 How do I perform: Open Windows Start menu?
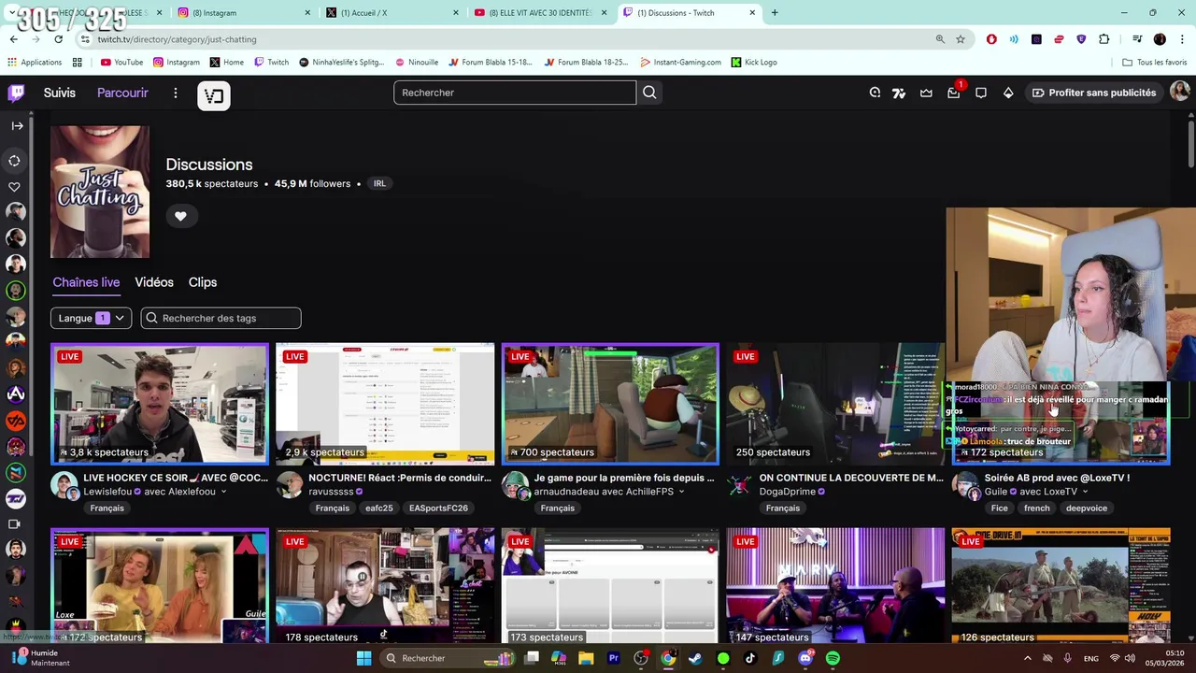pyautogui.click(x=363, y=658)
